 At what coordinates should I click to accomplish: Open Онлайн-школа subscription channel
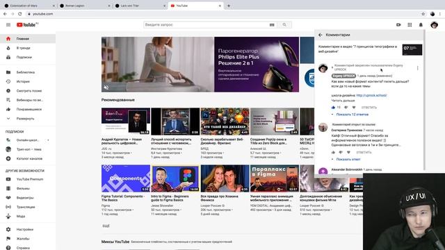coord(28,140)
